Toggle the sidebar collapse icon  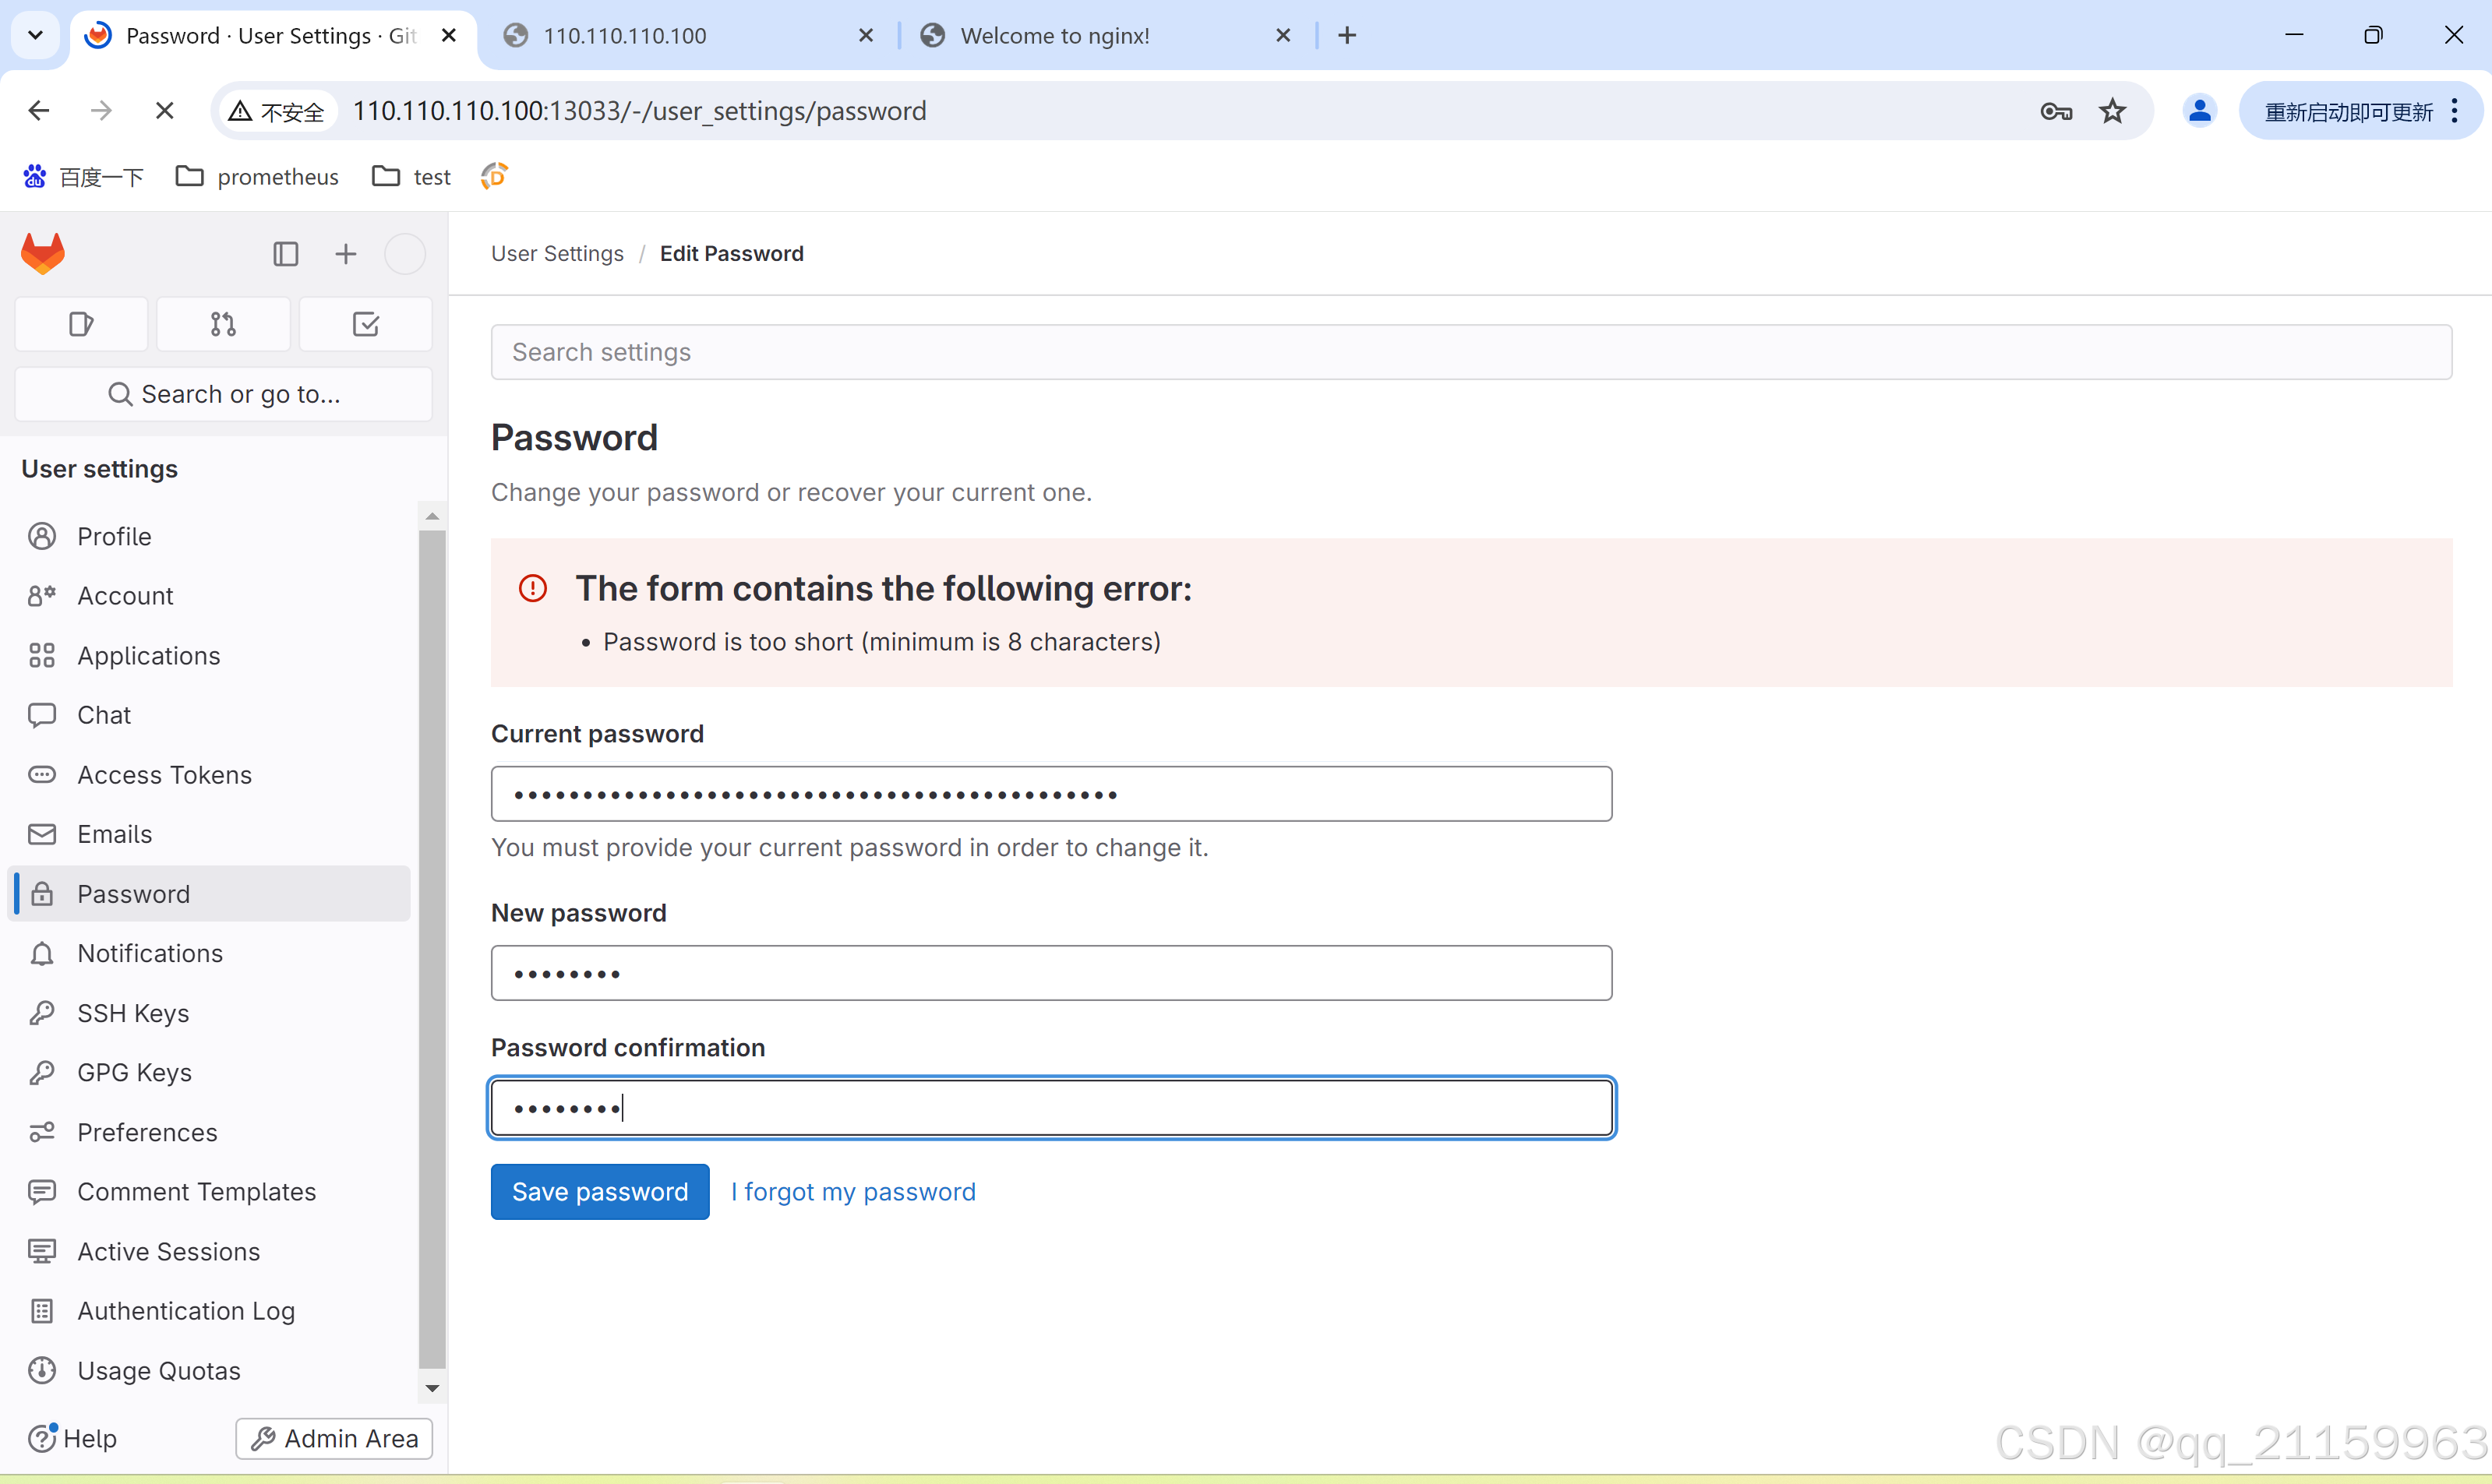(285, 254)
